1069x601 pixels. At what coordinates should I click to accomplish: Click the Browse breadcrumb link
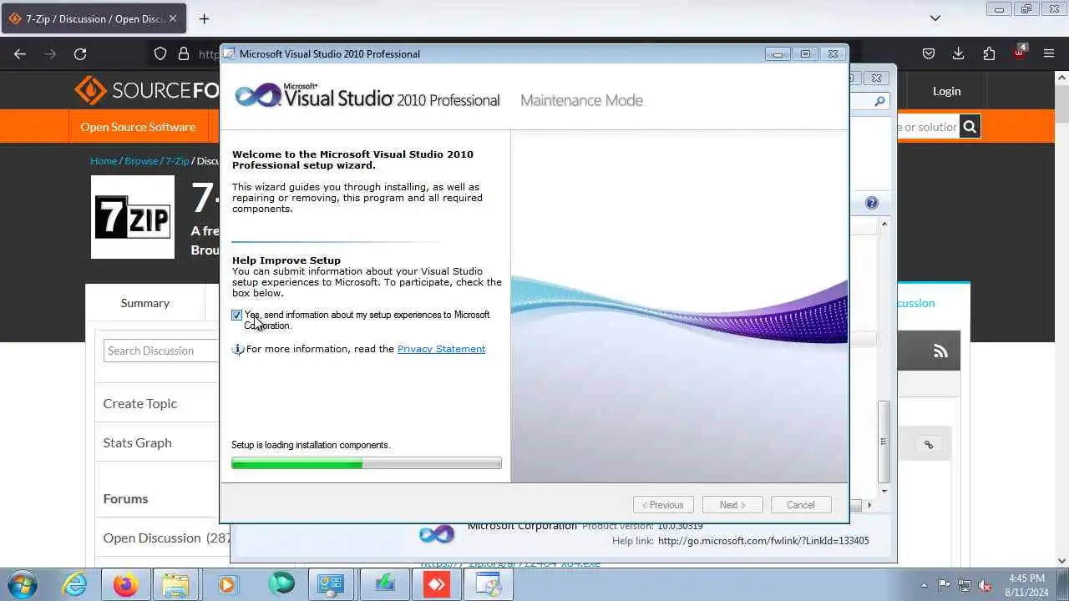pyautogui.click(x=141, y=160)
